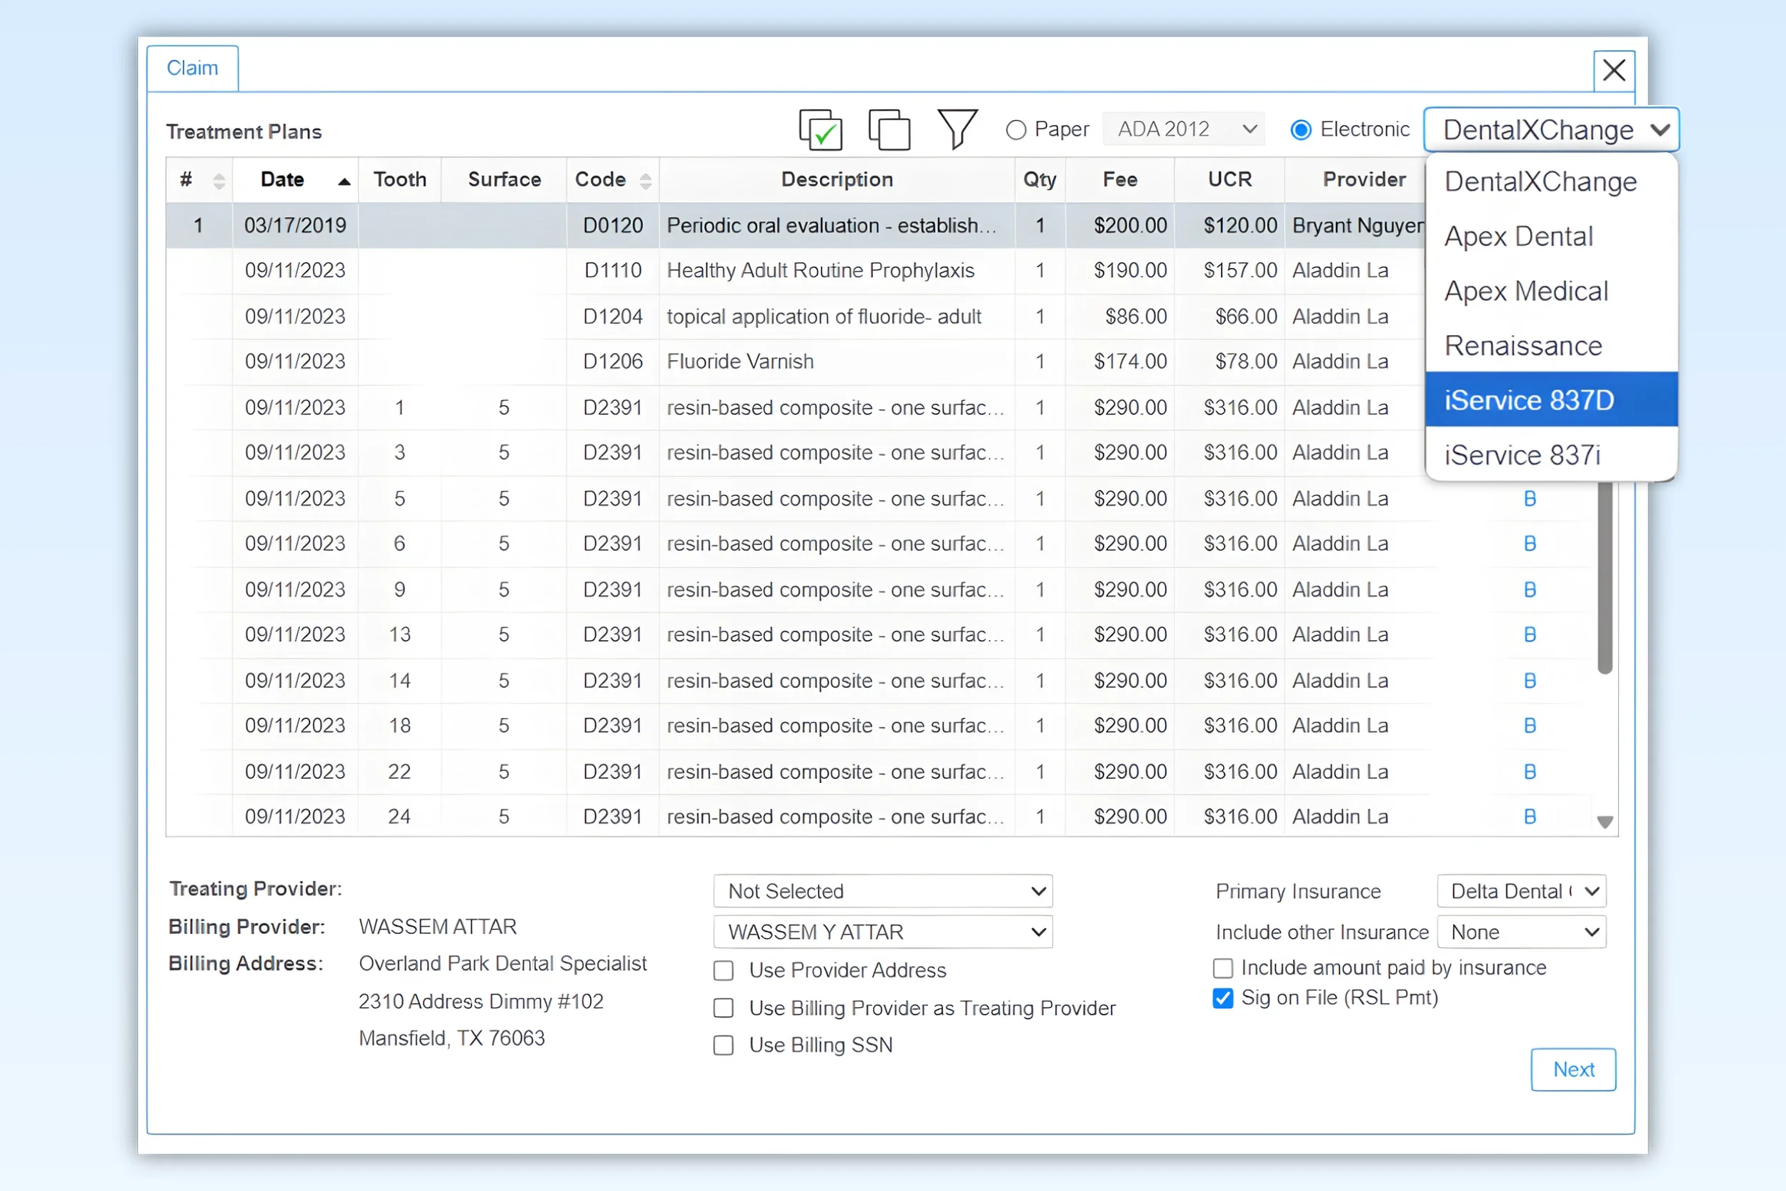The image size is (1786, 1191).
Task: Uncheck Sig on File (RSL Pmt)
Action: click(1222, 998)
